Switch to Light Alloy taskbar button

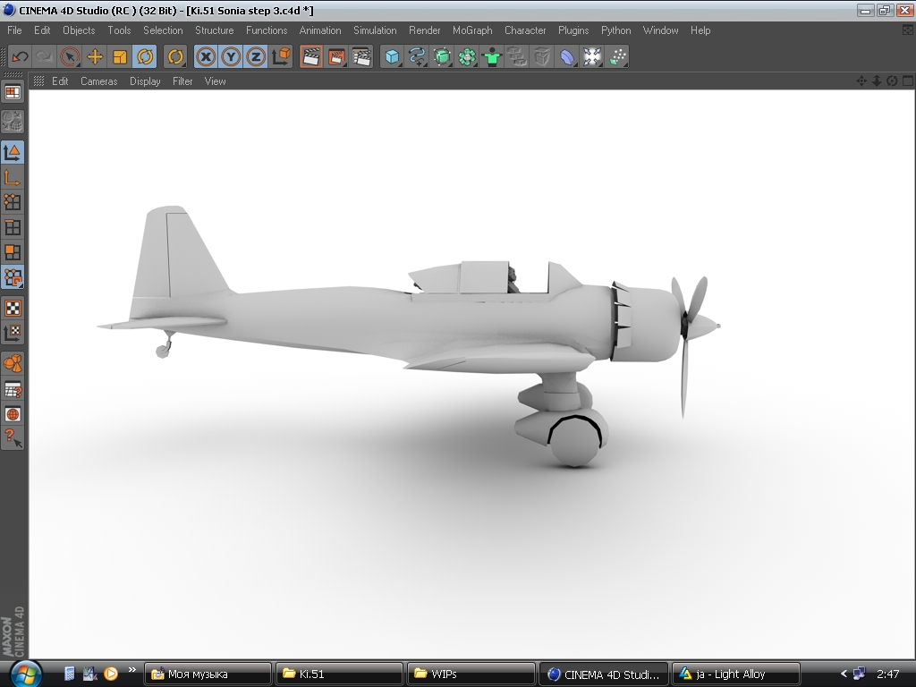735,674
